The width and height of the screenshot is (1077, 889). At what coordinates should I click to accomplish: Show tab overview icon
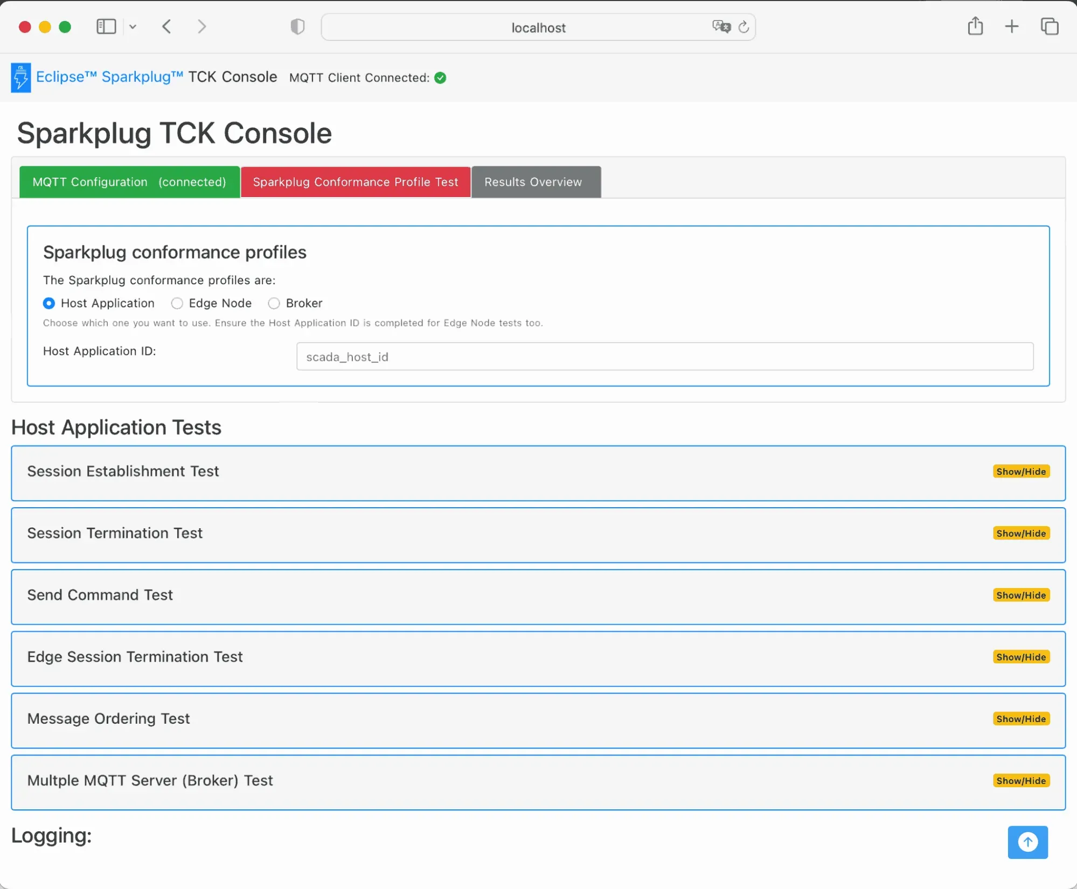tap(1050, 26)
